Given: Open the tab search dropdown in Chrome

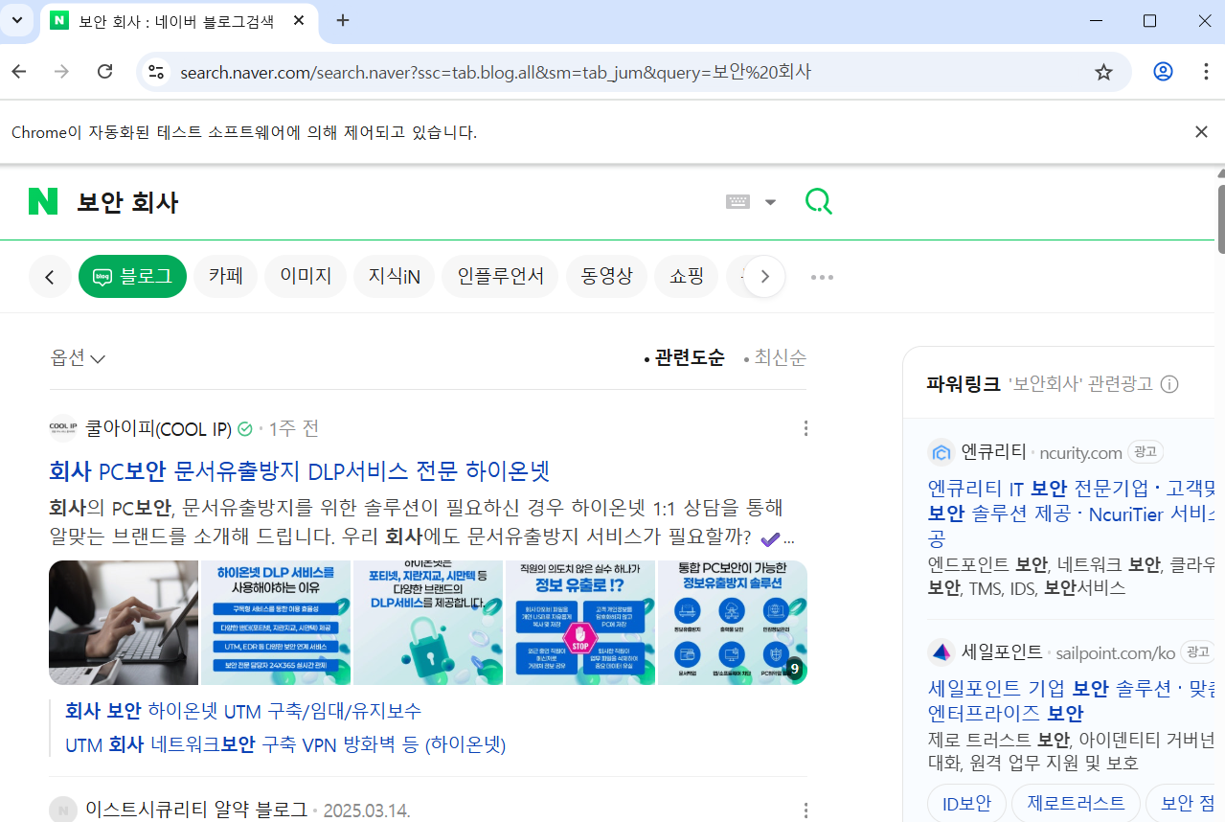Looking at the screenshot, I should (16, 21).
